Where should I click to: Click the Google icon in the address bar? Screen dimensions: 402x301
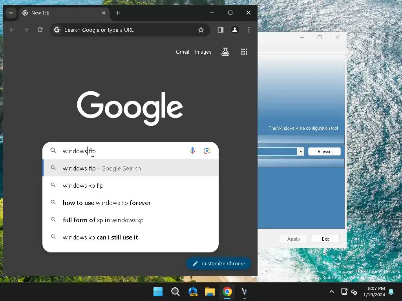[57, 30]
